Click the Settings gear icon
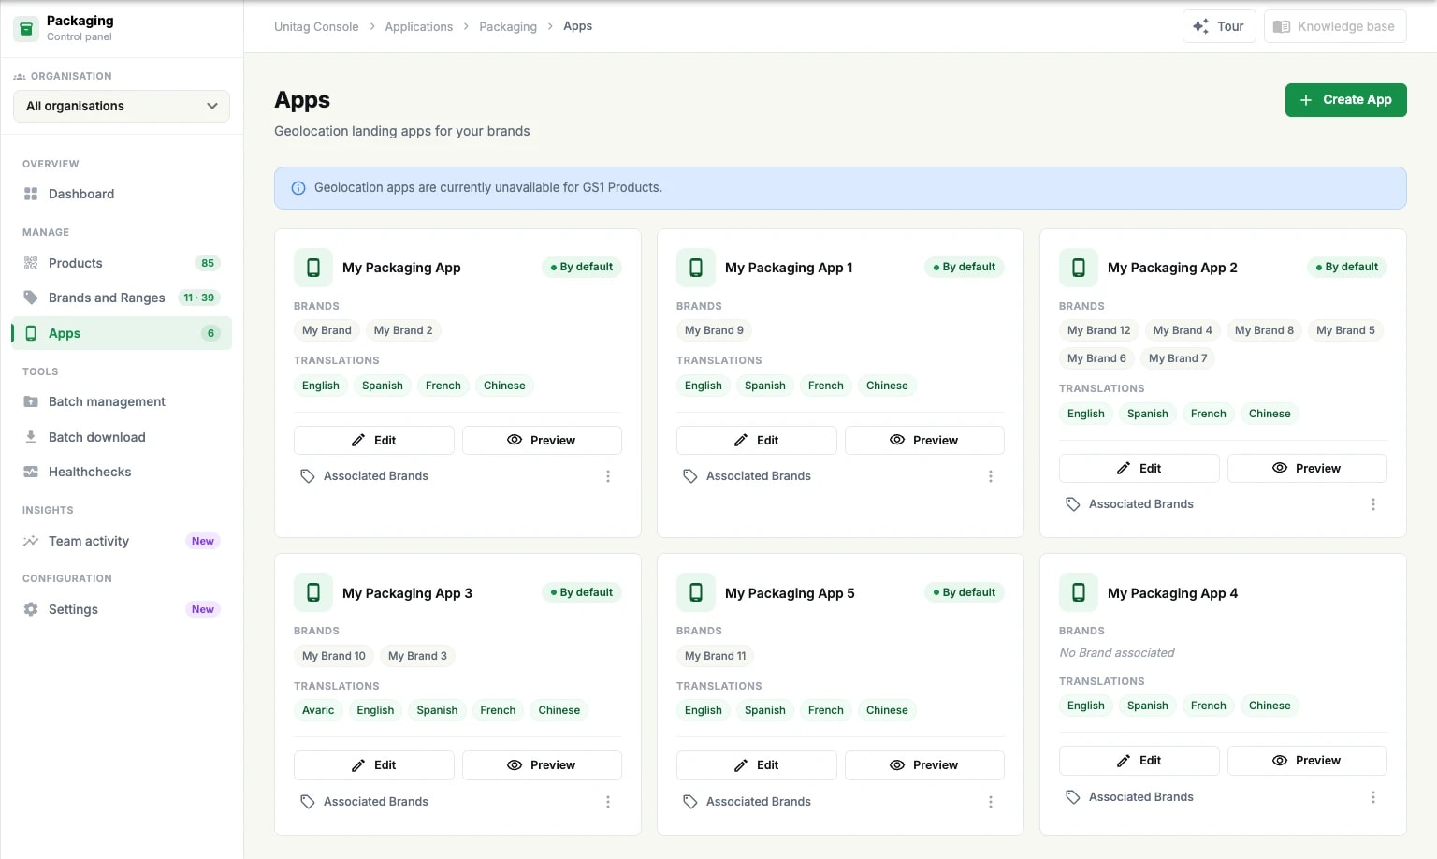This screenshot has height=859, width=1437. click(31, 609)
